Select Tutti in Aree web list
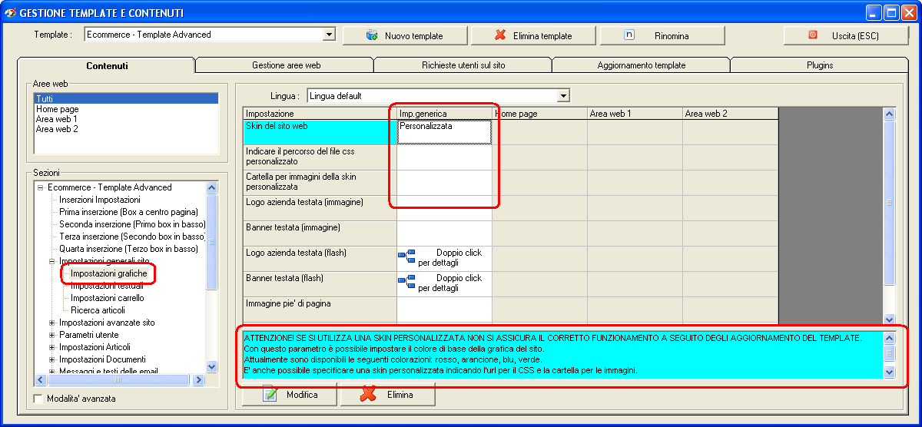The image size is (922, 427). (x=126, y=99)
